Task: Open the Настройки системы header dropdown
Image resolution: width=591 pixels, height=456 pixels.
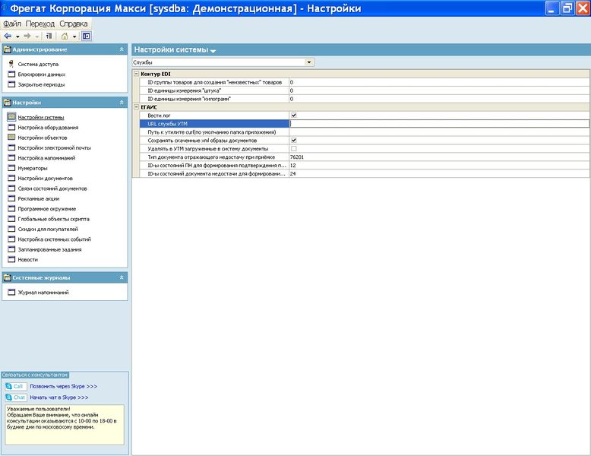Action: [x=213, y=51]
